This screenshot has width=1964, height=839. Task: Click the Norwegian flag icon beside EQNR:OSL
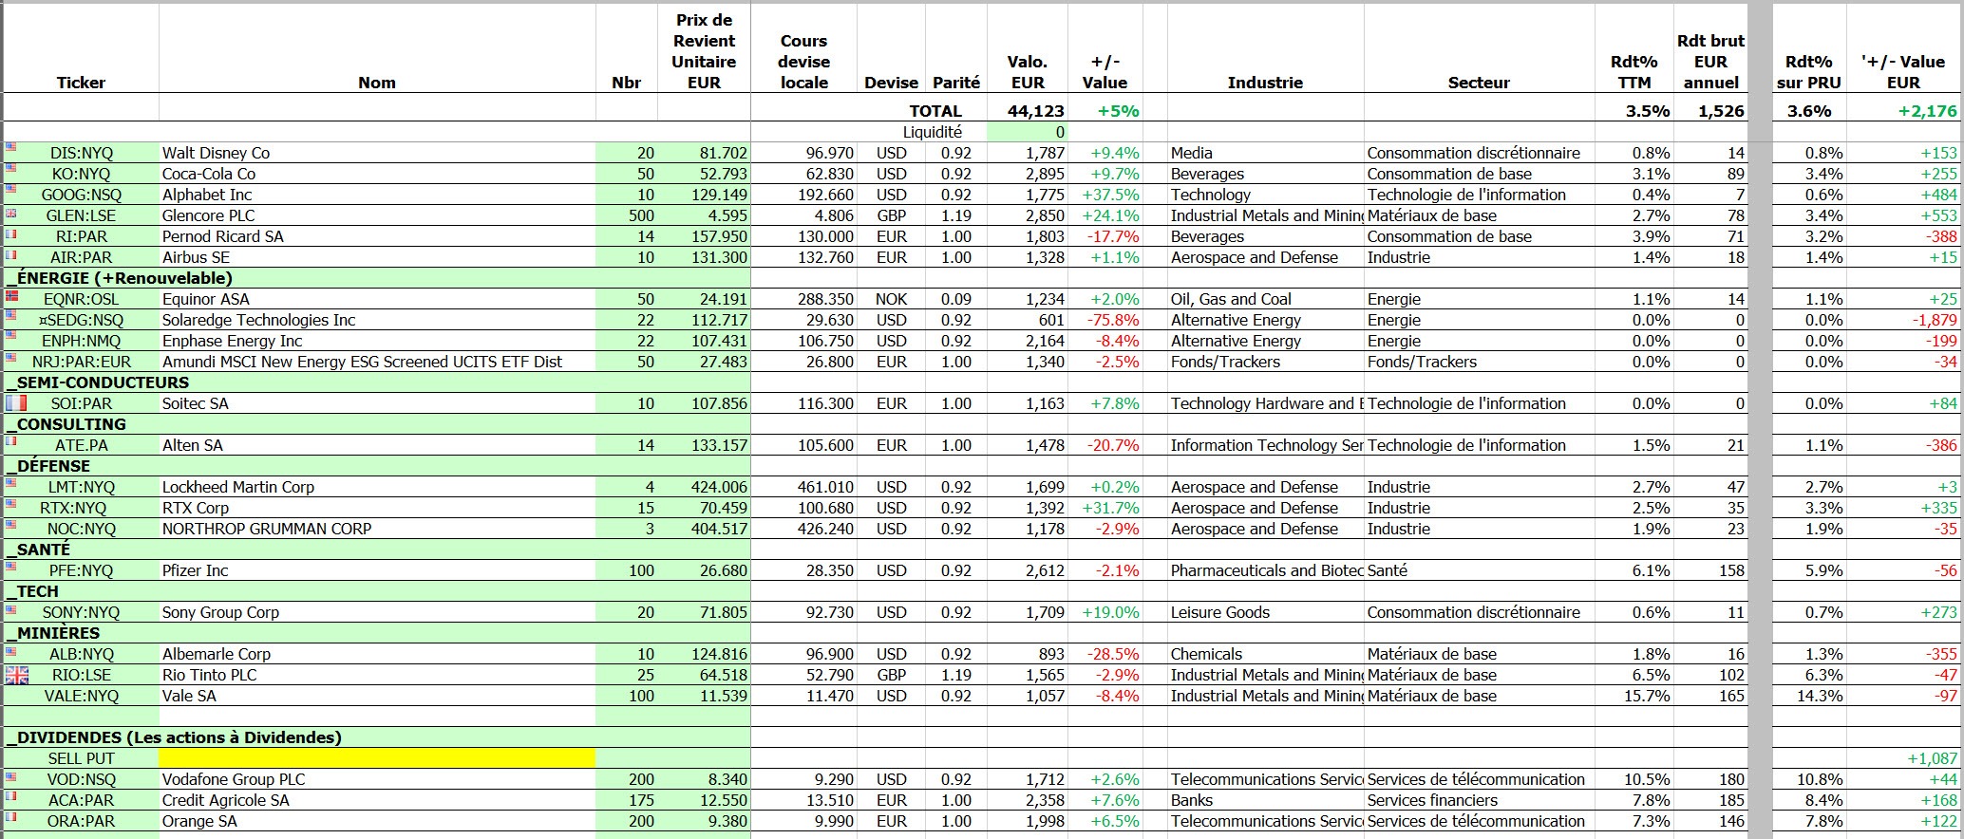tap(11, 295)
